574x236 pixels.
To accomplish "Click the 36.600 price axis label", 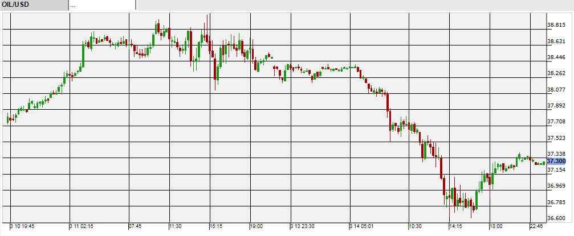I will coord(556,218).
